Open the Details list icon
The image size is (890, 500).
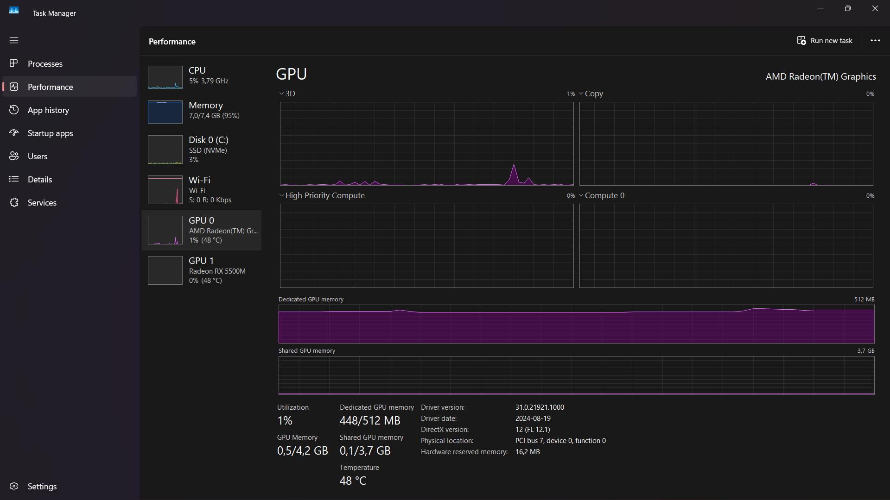pos(14,179)
